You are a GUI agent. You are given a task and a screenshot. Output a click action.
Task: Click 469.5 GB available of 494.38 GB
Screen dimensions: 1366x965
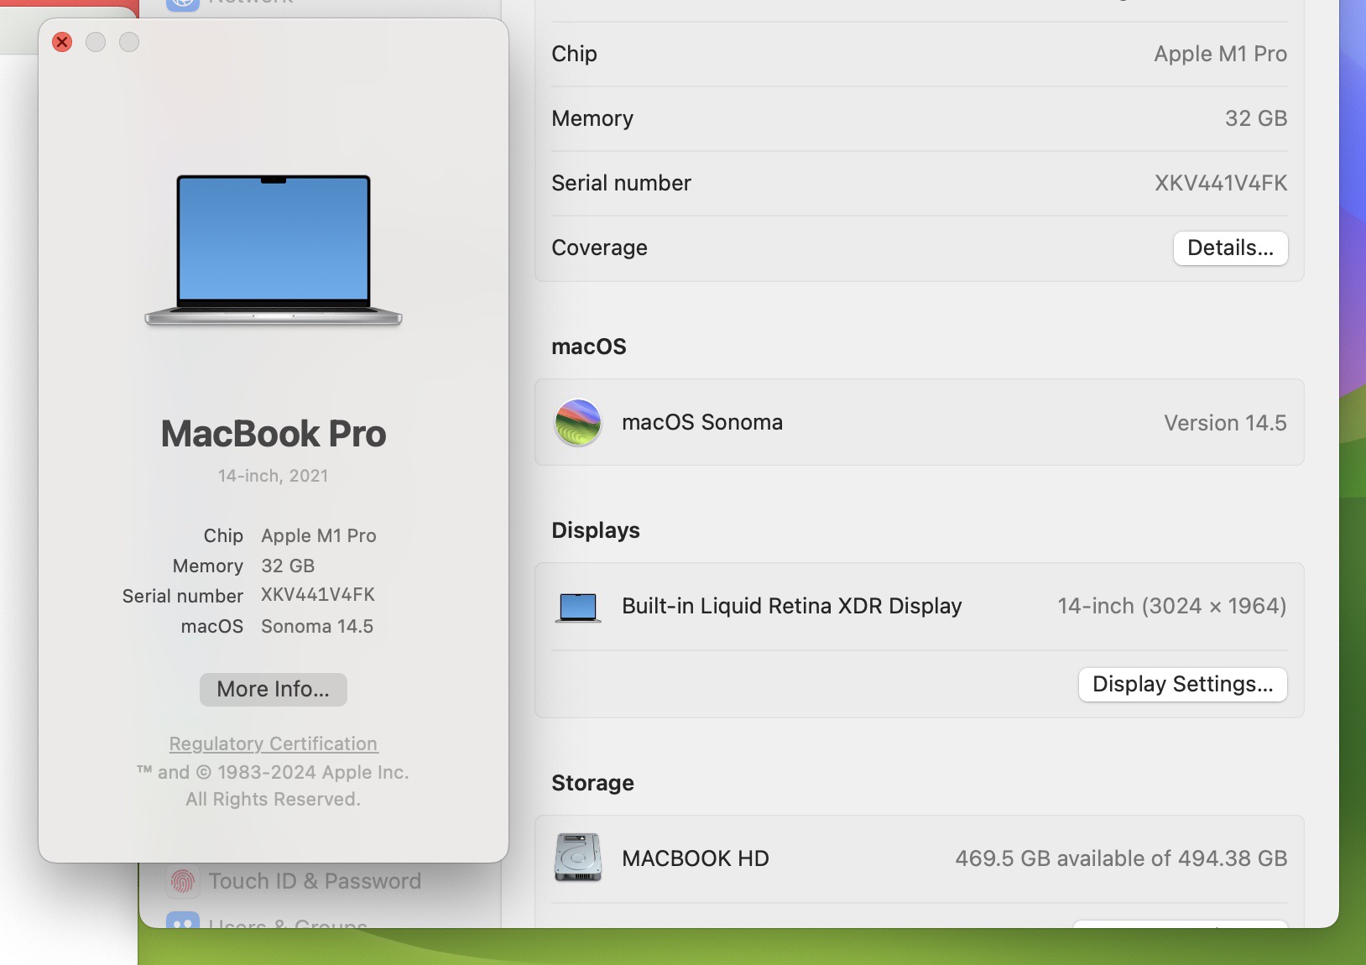1121,858
